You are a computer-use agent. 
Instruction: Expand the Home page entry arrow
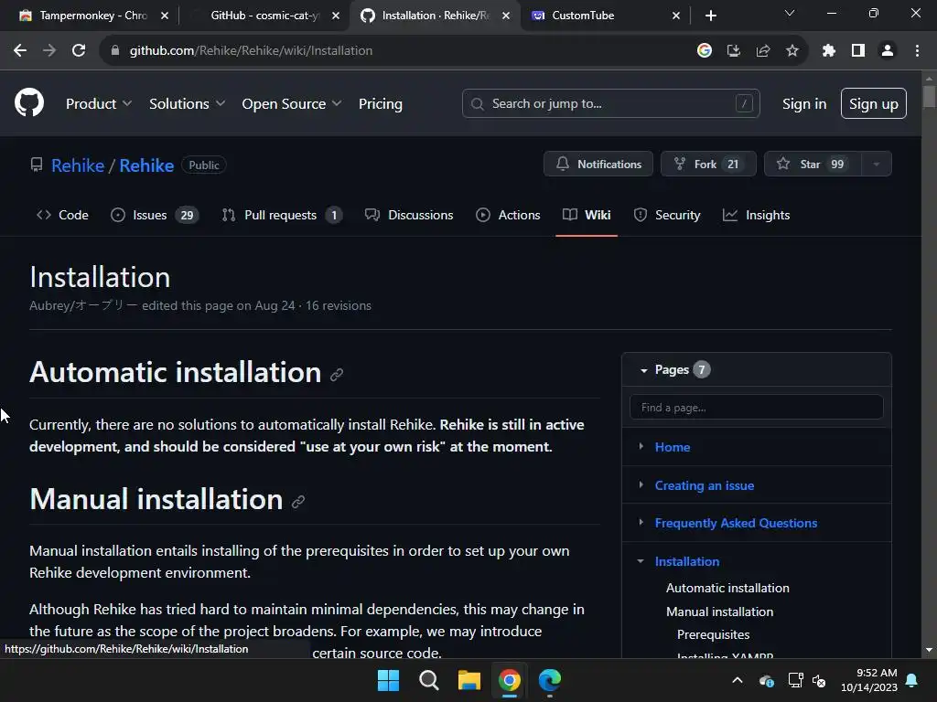tap(641, 446)
